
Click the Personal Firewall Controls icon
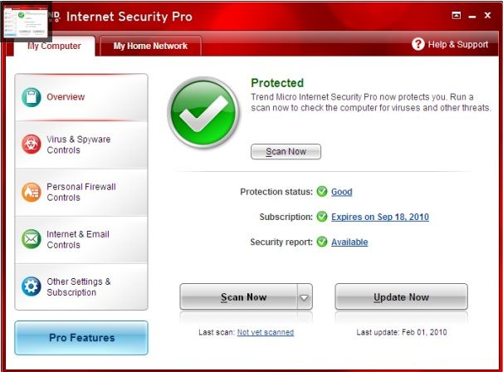pyautogui.click(x=32, y=192)
